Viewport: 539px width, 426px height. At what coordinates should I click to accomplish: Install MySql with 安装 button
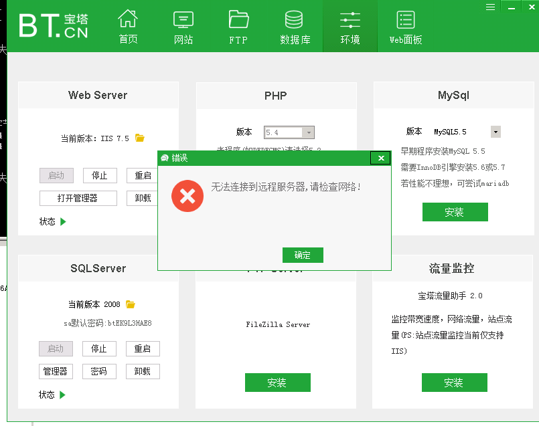[x=455, y=212]
